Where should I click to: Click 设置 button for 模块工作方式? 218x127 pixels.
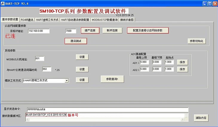click(82, 80)
